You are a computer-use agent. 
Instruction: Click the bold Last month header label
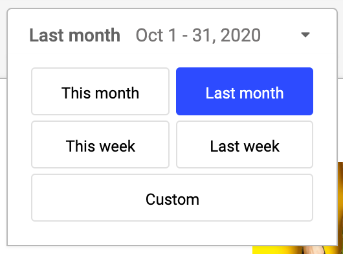[75, 35]
